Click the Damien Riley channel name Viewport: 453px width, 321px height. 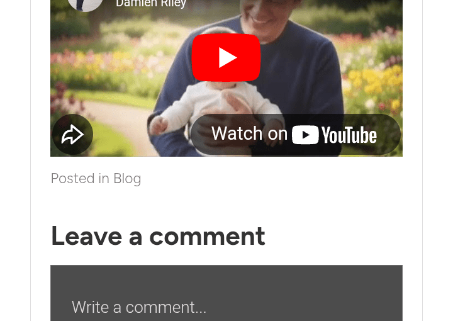coord(151,4)
